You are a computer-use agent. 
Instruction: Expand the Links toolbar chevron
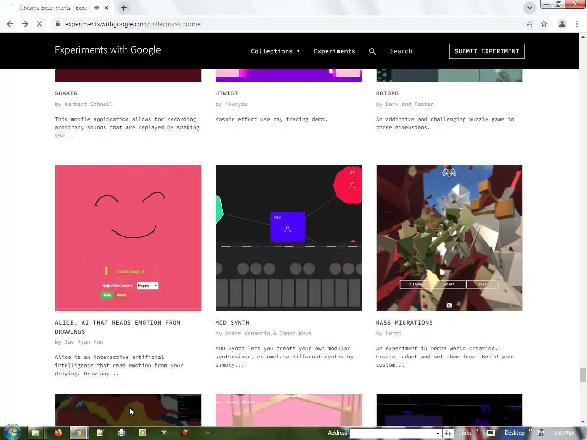click(477, 430)
